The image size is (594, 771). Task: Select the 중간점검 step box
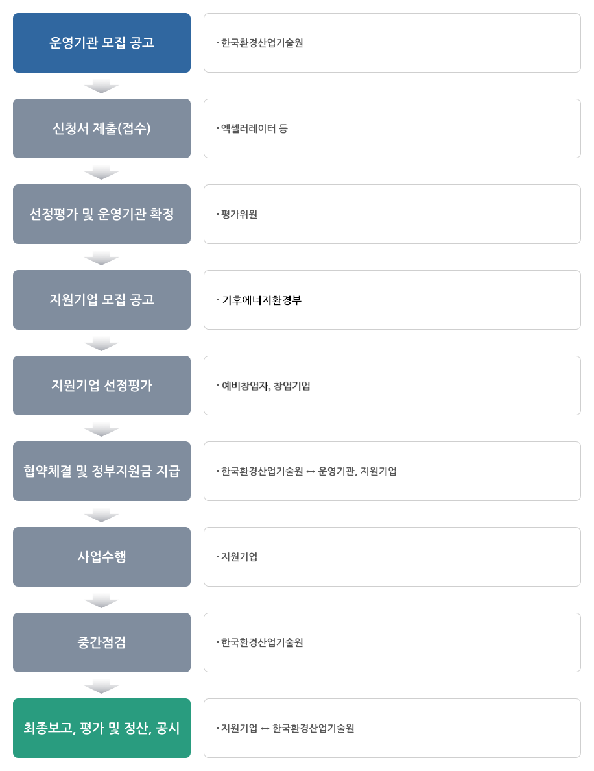coord(102,642)
